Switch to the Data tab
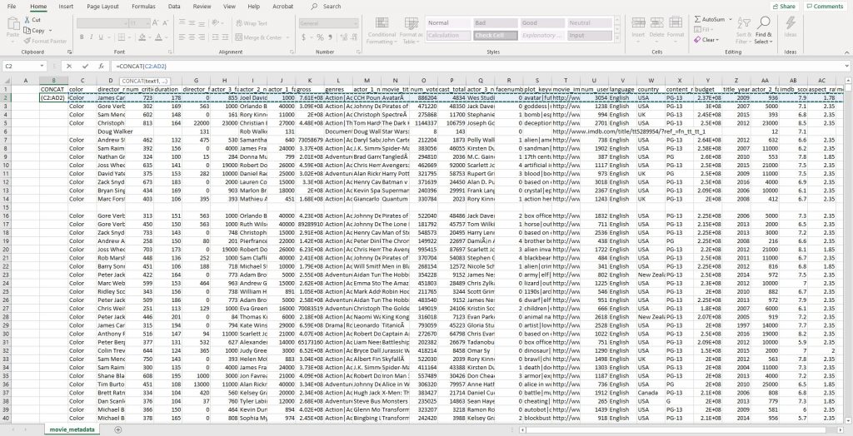 click(174, 7)
